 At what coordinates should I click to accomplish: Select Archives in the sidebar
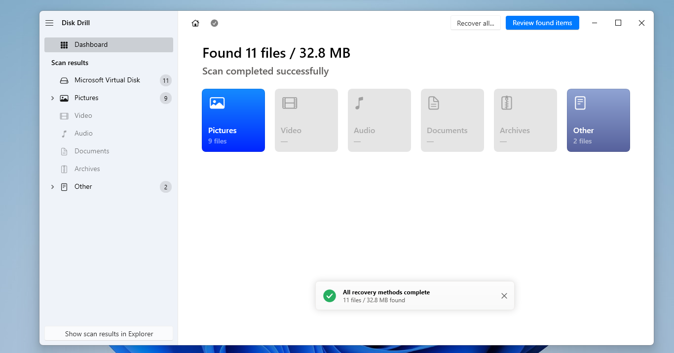point(109,169)
